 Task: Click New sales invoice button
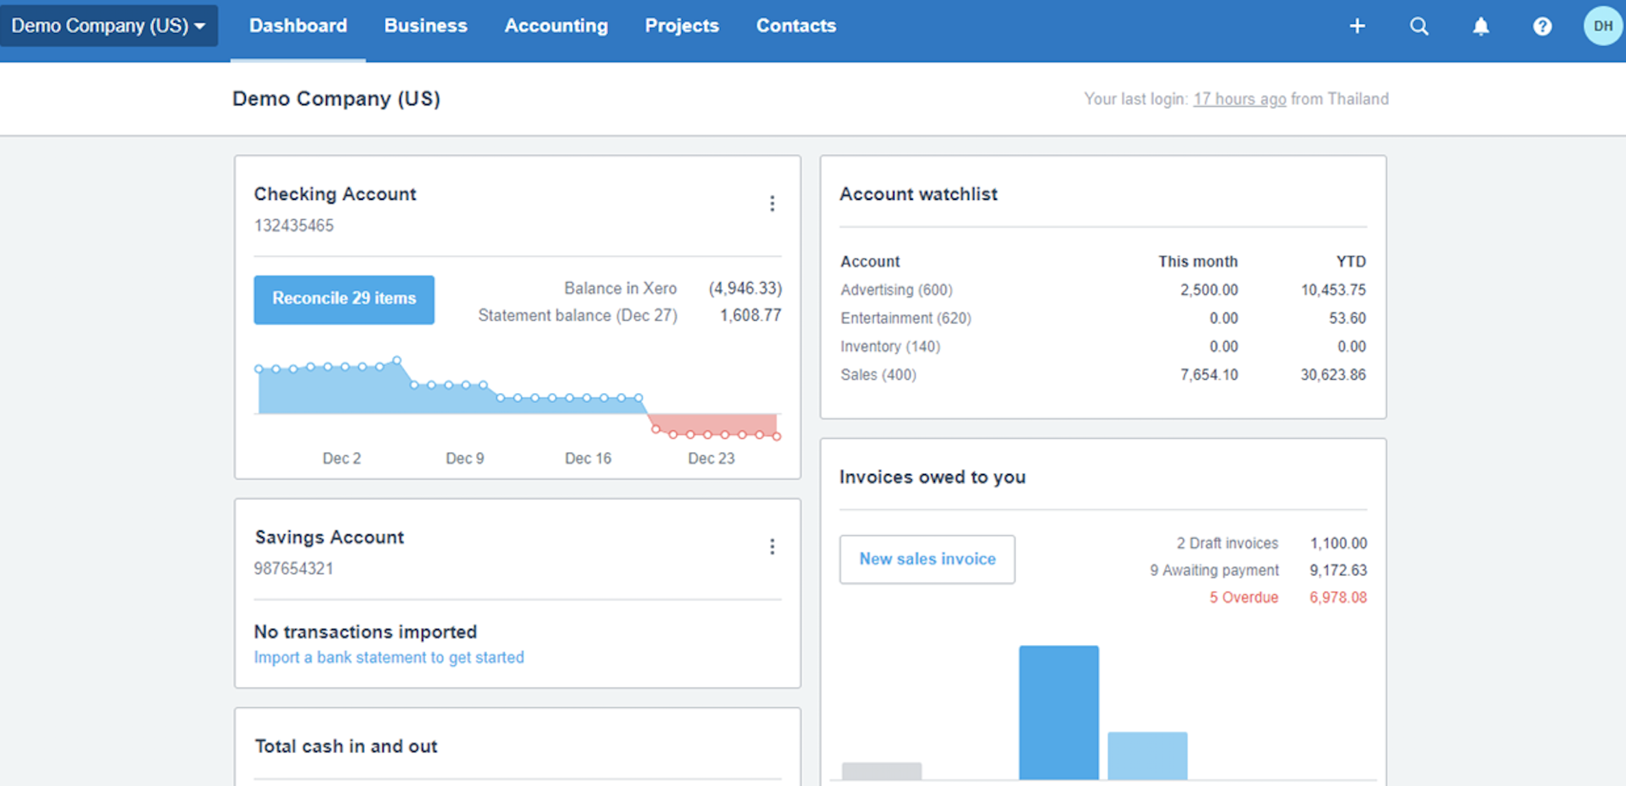[927, 559]
